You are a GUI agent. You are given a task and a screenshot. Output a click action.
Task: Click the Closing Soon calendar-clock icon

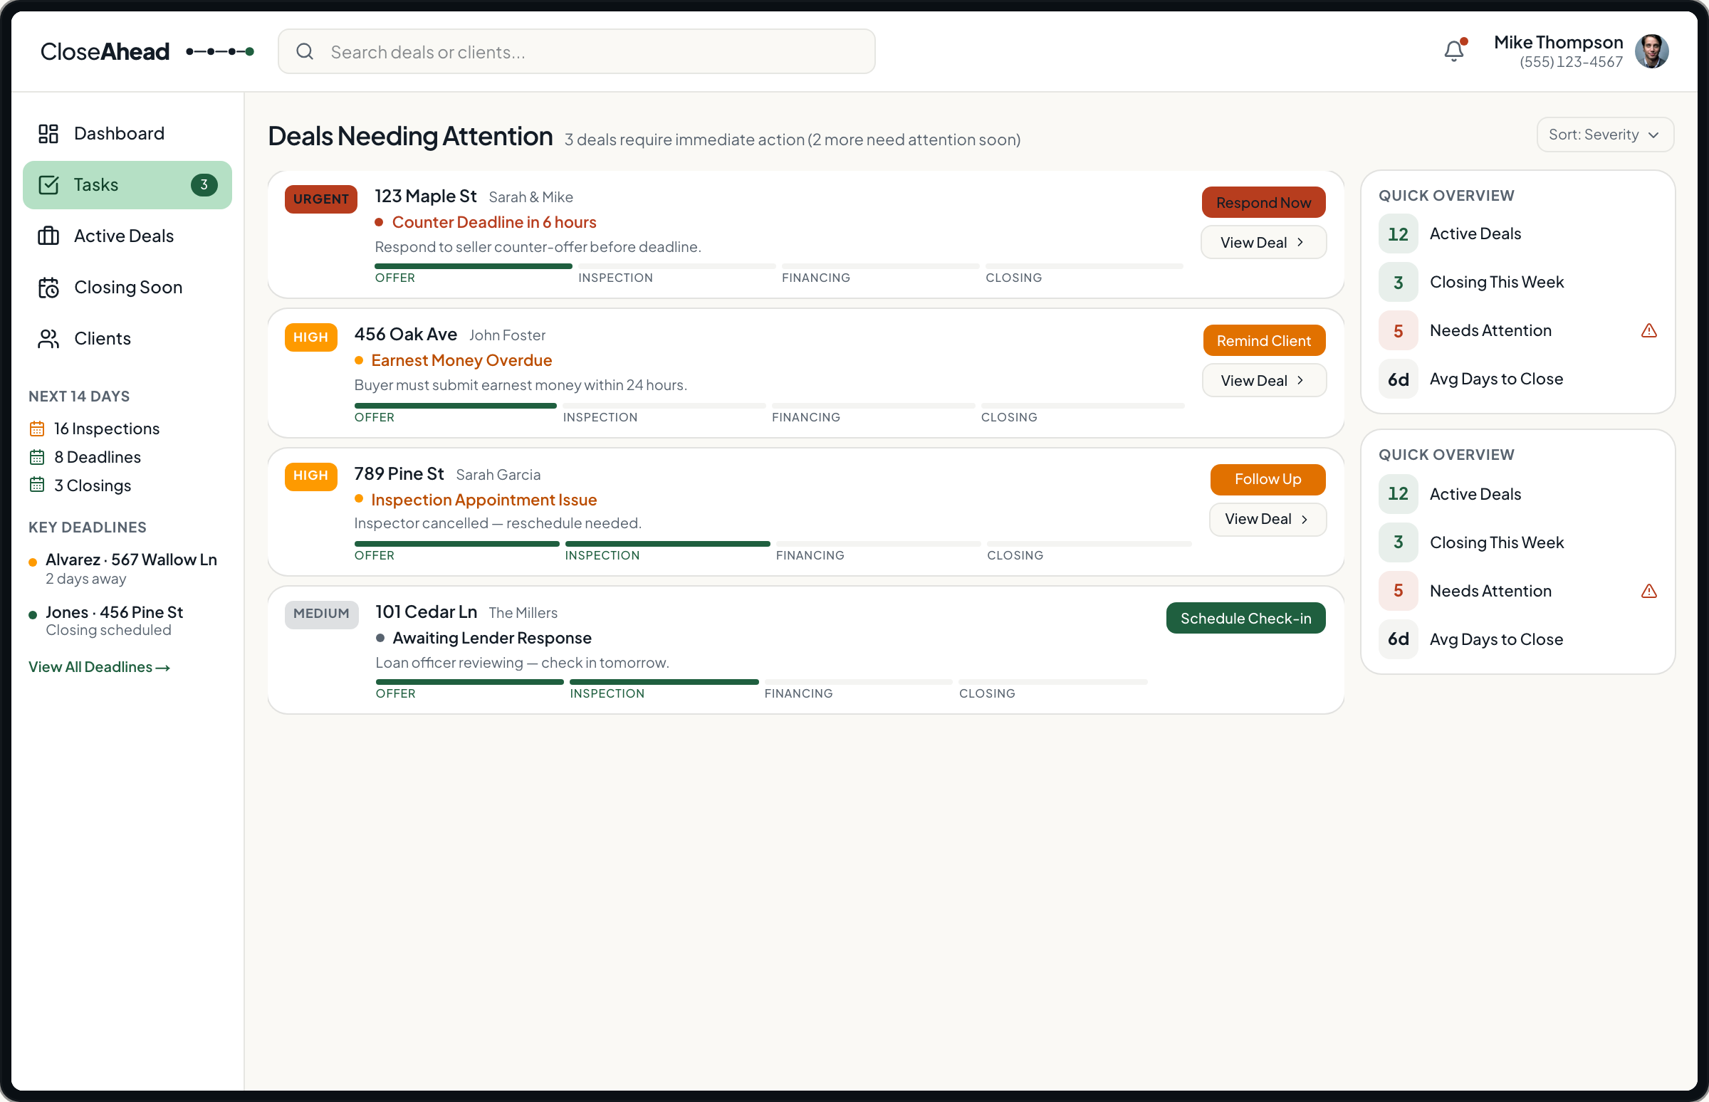48,288
